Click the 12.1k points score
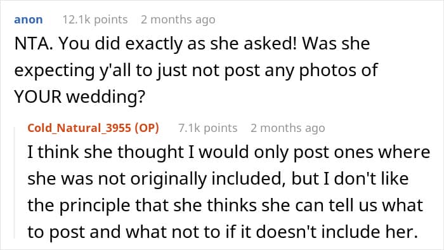 point(95,20)
